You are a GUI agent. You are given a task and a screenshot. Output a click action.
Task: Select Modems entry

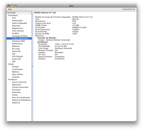click(x=16, y=72)
